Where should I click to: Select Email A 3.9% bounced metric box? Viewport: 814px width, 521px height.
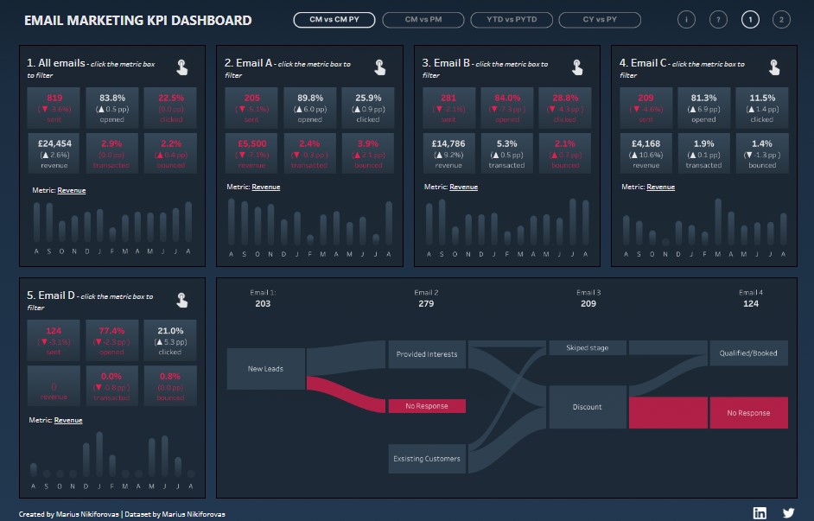[x=368, y=154]
